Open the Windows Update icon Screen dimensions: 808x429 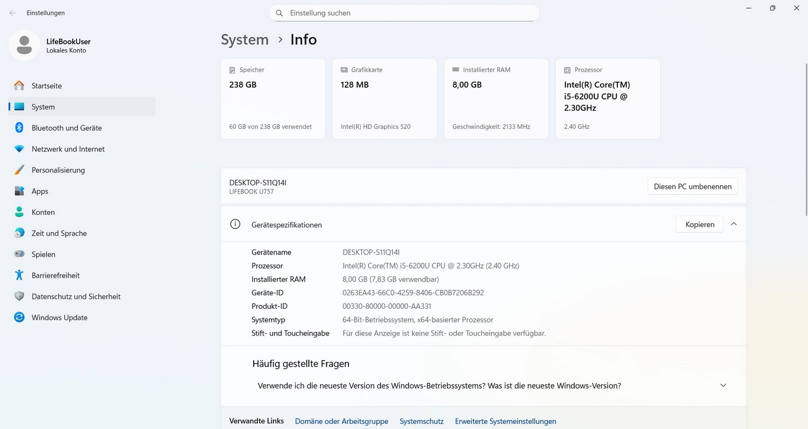[x=20, y=318]
